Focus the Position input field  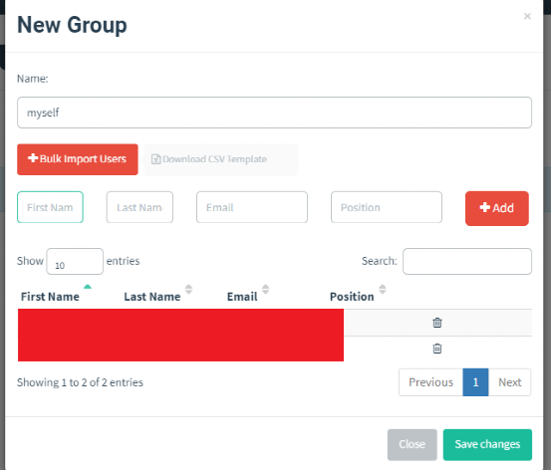click(387, 207)
